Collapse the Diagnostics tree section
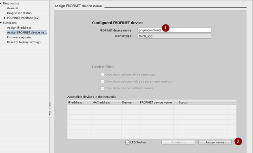Image resolution: width=253 pixels, height=153 pixels. (1, 3)
